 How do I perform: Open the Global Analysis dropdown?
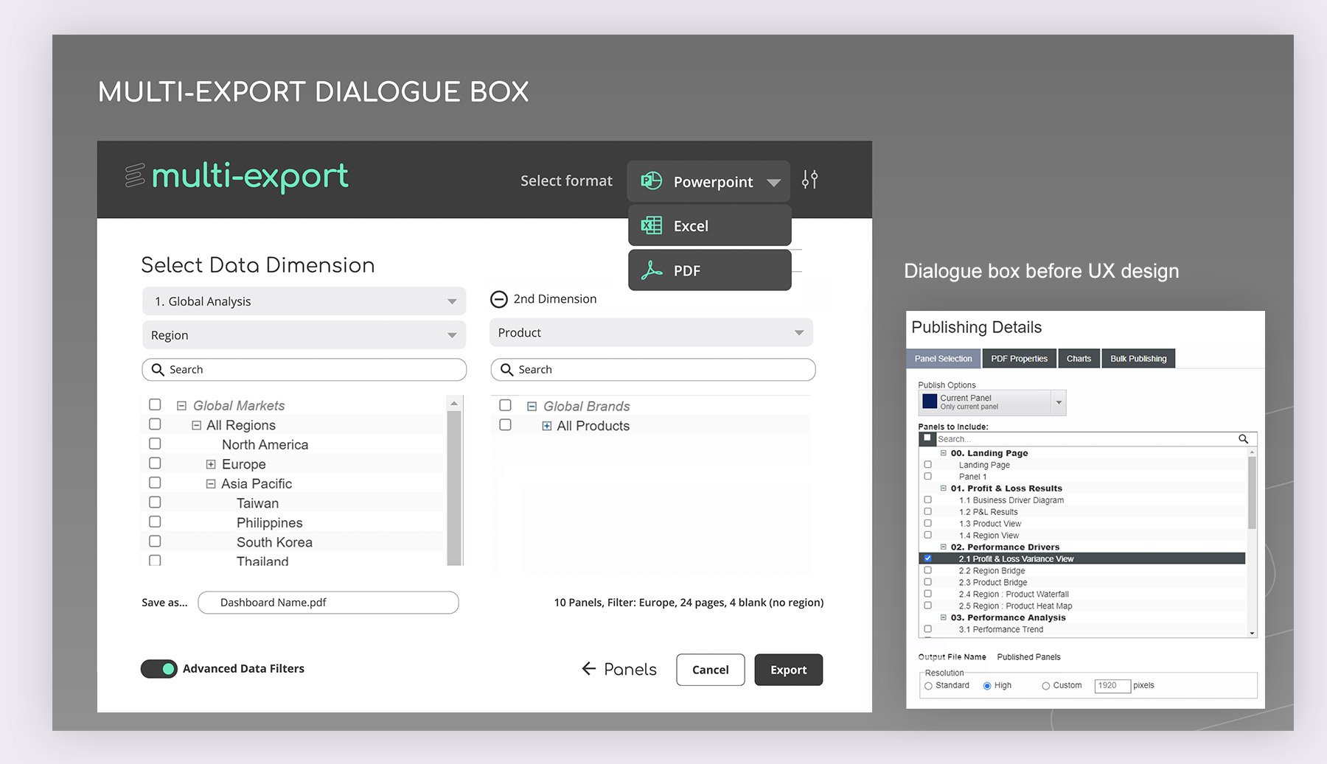304,301
